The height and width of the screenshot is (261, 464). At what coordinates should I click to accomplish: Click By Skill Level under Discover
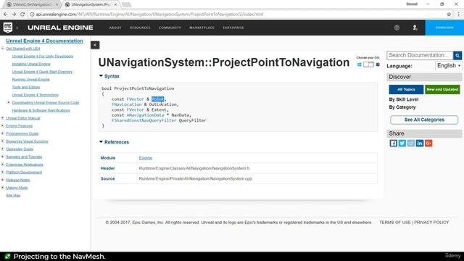[404, 99]
